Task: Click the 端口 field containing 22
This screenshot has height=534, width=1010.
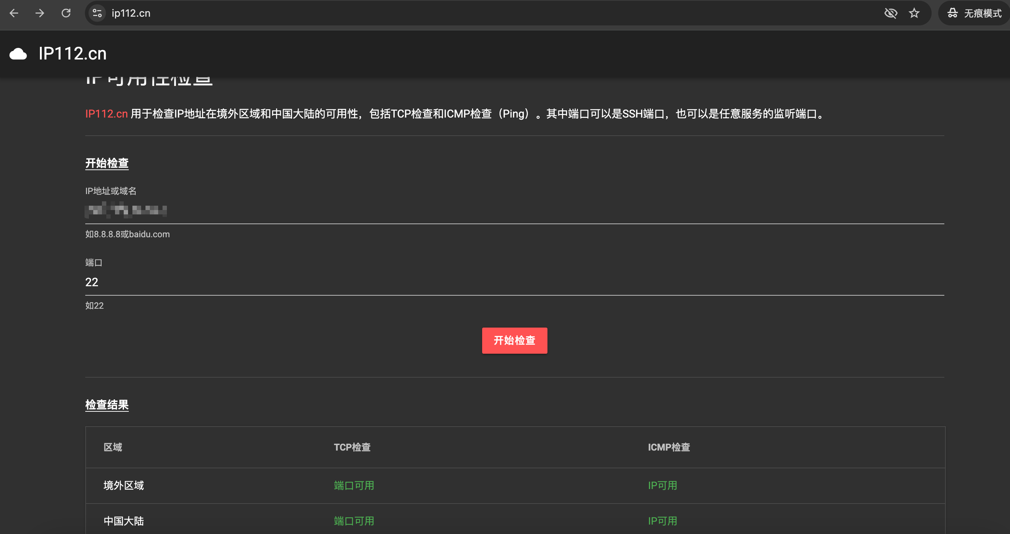Action: pos(514,282)
